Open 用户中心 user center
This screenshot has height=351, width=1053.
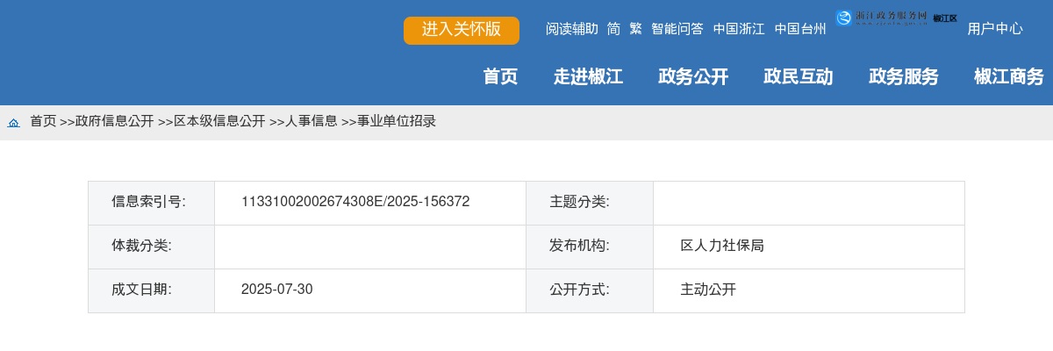tap(994, 29)
